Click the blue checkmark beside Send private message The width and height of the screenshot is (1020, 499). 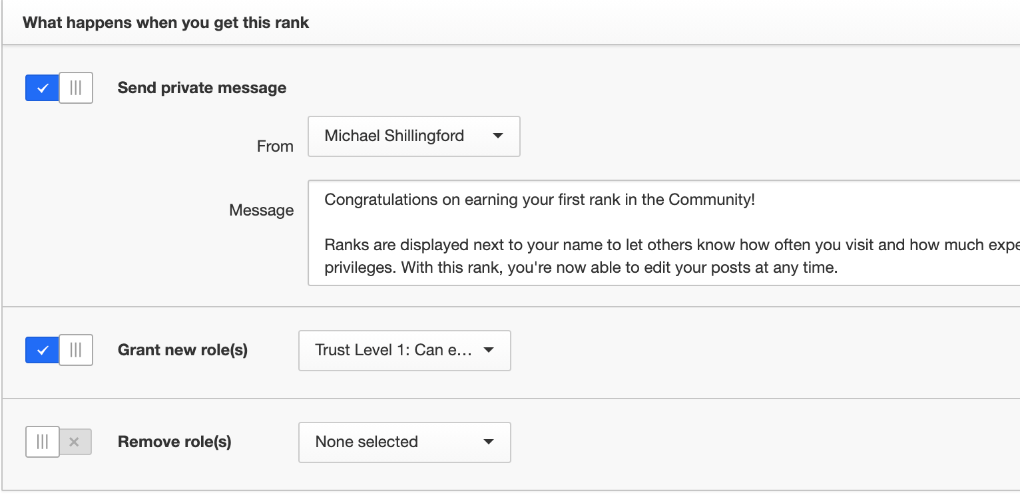click(43, 88)
